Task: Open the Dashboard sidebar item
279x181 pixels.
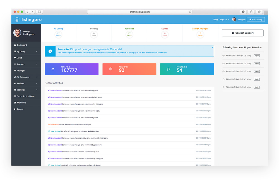Action: [x=22, y=45]
